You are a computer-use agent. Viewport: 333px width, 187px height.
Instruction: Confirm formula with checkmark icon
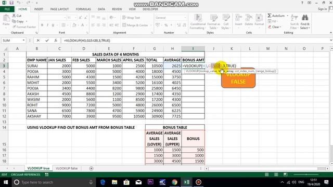pyautogui.click(x=47, y=41)
